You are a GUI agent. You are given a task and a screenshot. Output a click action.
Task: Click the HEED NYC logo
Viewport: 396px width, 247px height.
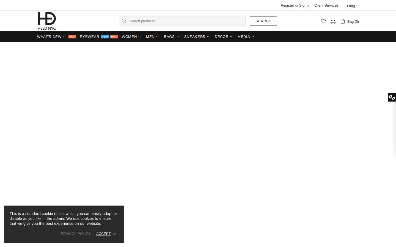(x=47, y=21)
